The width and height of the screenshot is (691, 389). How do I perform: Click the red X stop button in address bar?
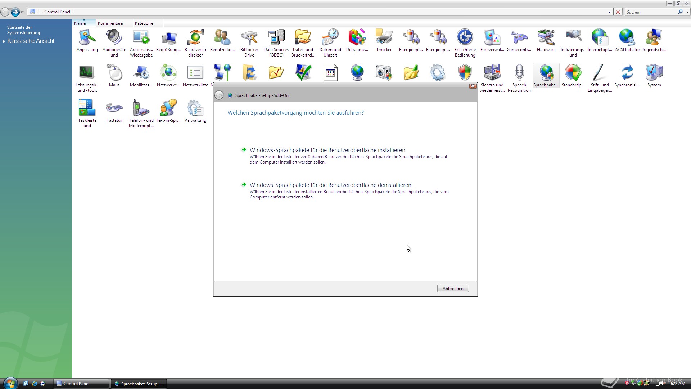click(618, 12)
